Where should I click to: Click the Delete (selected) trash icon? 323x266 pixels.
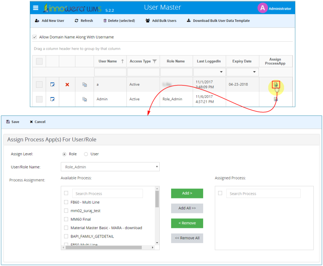point(105,21)
